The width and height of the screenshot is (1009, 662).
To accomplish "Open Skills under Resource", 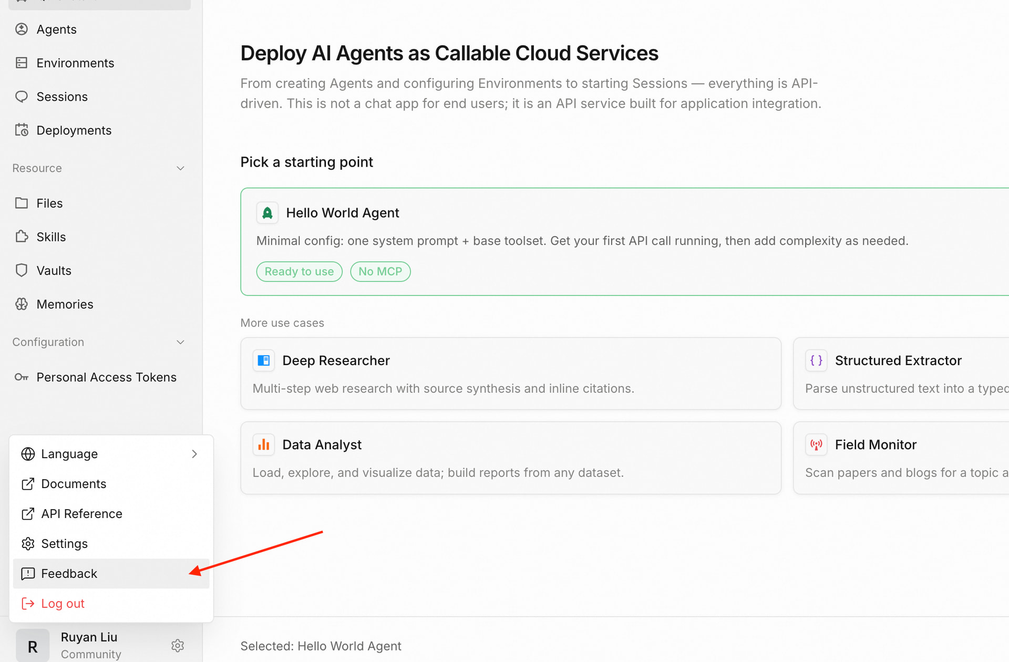I will click(100, 237).
